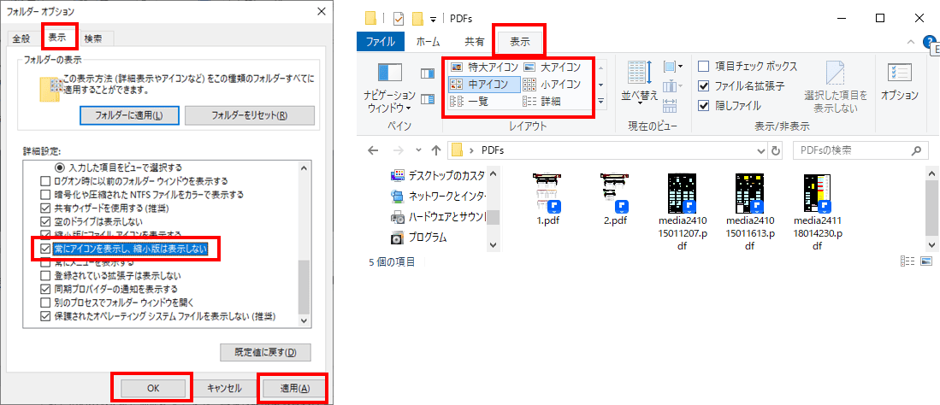This screenshot has height=405, width=940.
Task: Collapse the ribbon with the caret arrow
Action: tap(911, 42)
